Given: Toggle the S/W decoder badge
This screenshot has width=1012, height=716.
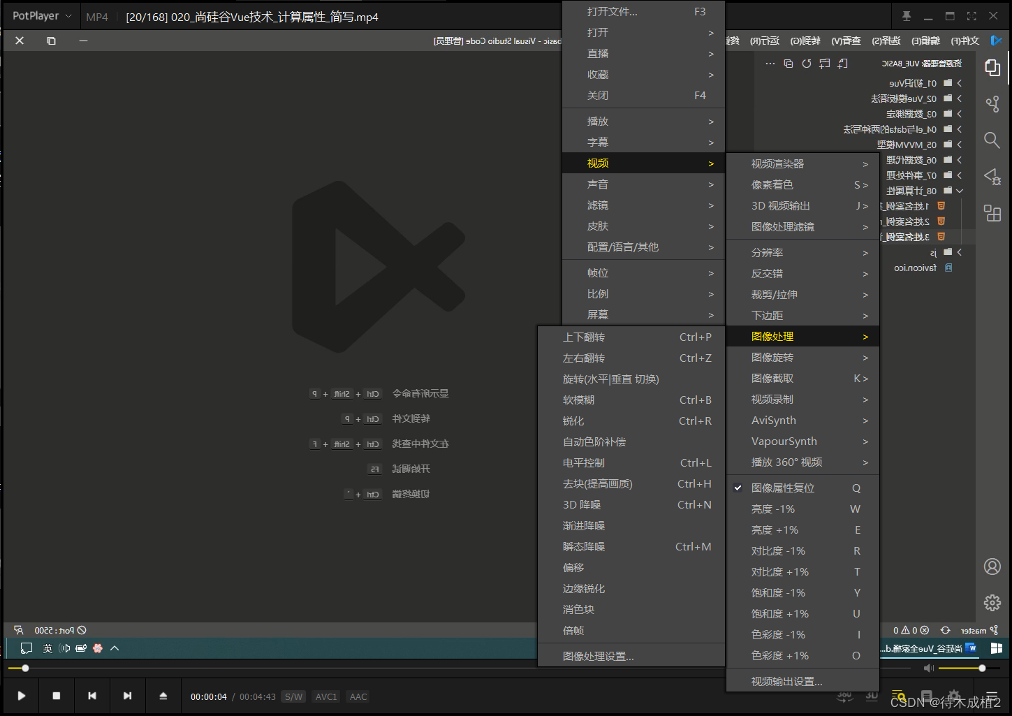Looking at the screenshot, I should [x=294, y=696].
